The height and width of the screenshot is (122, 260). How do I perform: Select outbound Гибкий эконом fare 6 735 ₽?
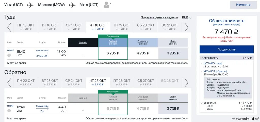[113, 53]
